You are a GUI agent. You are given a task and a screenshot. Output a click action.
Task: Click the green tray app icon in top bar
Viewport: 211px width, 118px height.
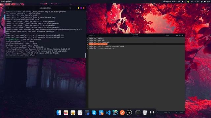pos(188,2)
